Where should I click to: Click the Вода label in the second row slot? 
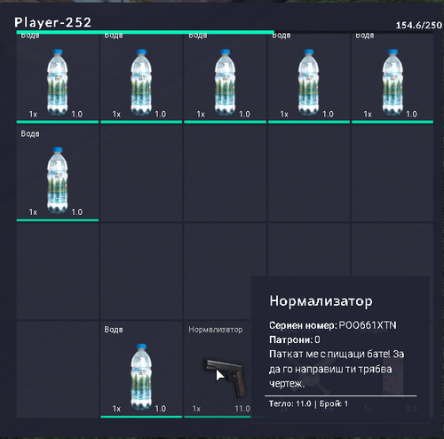click(x=30, y=133)
